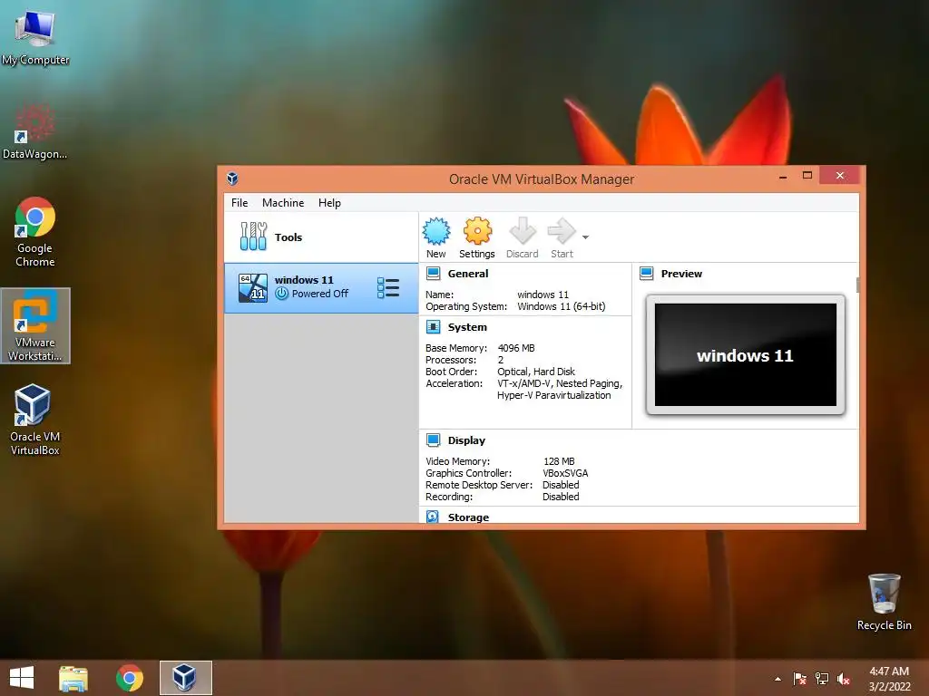929x696 pixels.
Task: Click the VirtualBox title bar cube icon
Action: 233,179
